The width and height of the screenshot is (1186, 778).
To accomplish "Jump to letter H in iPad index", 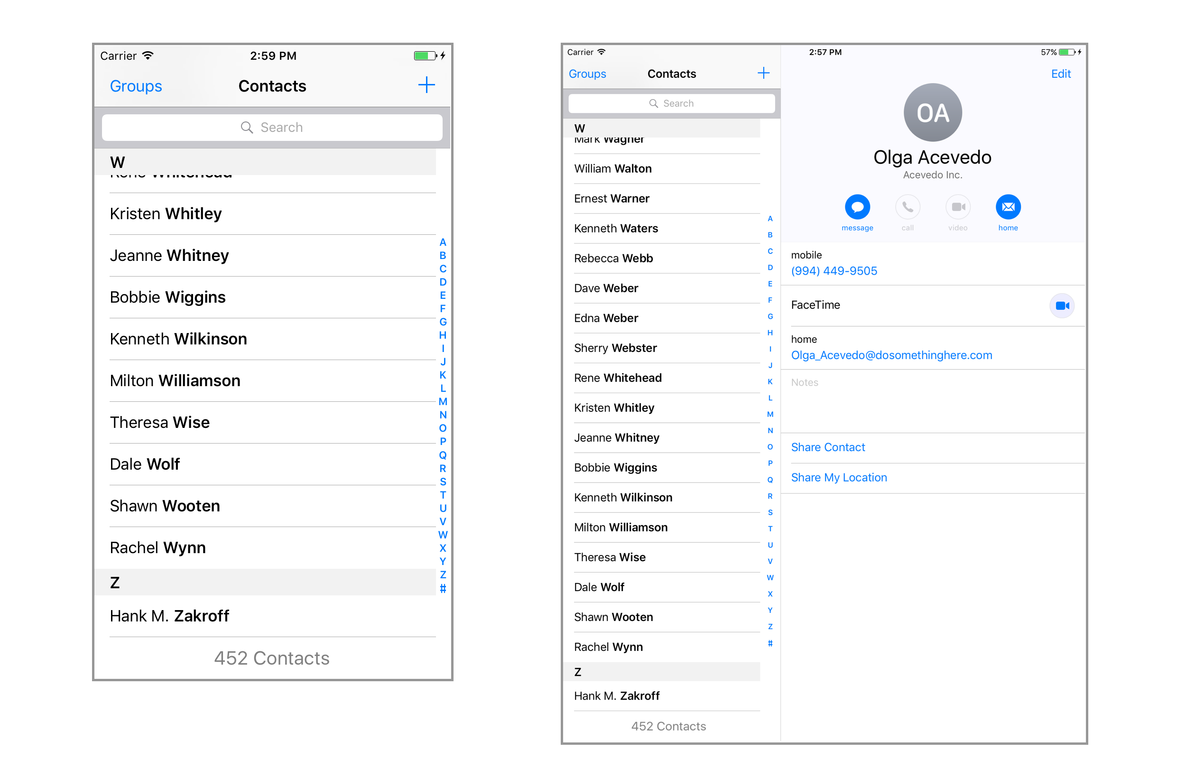I will 770,333.
